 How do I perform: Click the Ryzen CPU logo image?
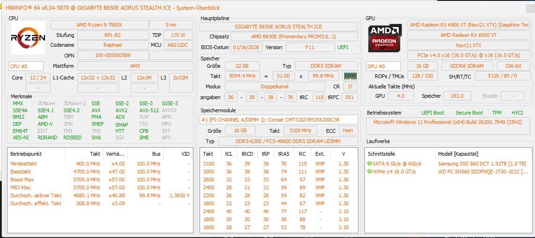click(x=28, y=38)
